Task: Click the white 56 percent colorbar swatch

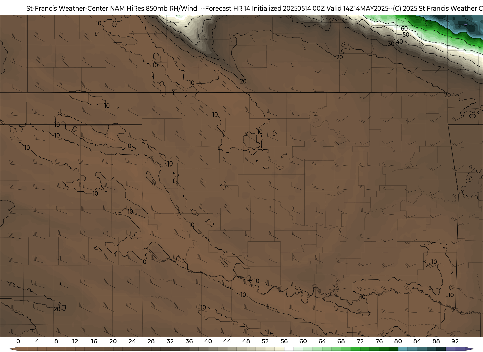Action: click(289, 349)
